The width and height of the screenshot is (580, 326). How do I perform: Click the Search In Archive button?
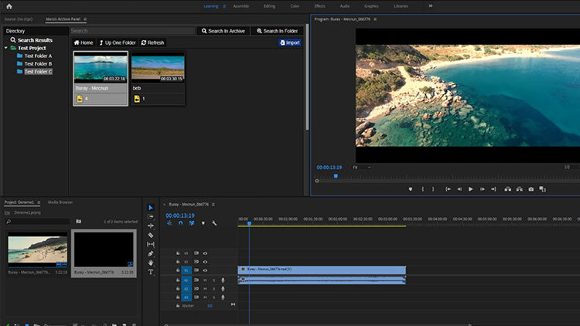click(x=222, y=31)
